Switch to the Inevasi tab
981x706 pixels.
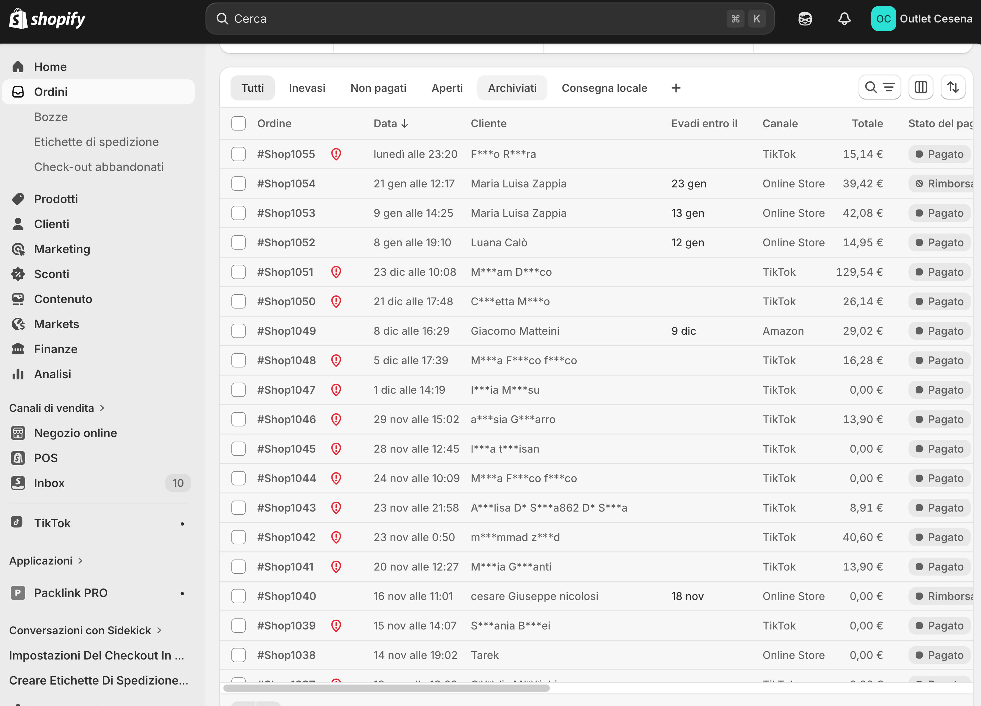307,88
